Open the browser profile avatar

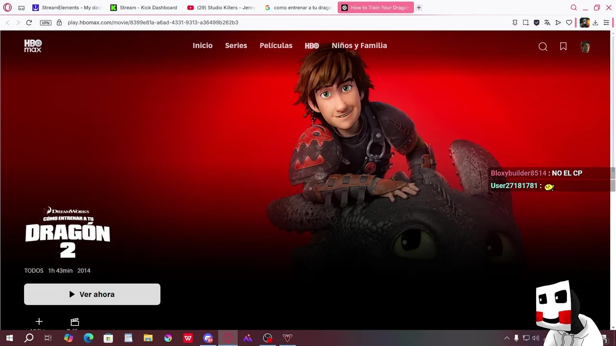tap(584, 23)
